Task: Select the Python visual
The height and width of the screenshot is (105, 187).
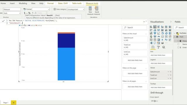Action: click(x=166, y=40)
